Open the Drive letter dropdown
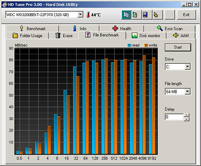Viewport: 201px width, 166px height. (187, 67)
